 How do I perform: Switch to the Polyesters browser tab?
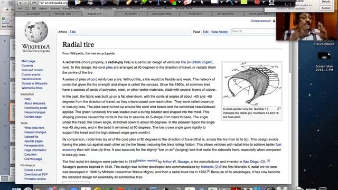[x=195, y=14]
